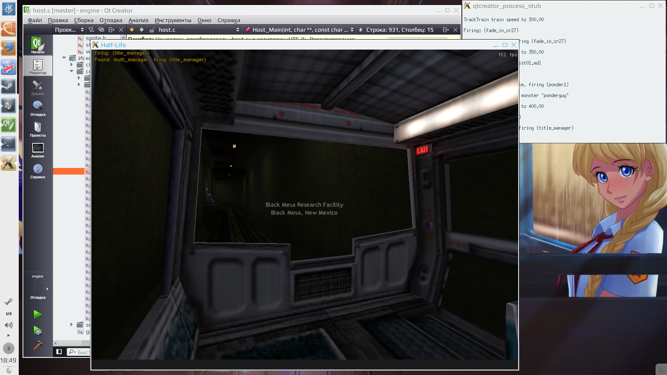The image size is (667, 375).
Task: Open the Steam tray icon
Action: click(x=9, y=301)
